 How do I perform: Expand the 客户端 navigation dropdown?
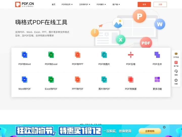click(x=116, y=4)
